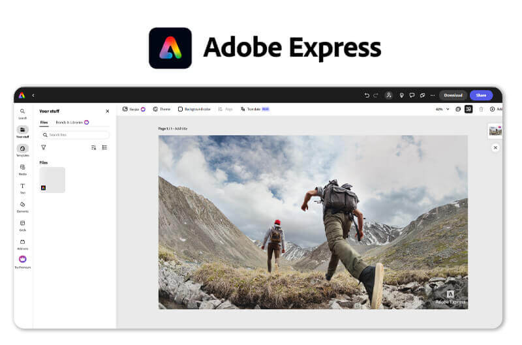The height and width of the screenshot is (345, 522).
Task: Open the Media sidebar panel
Action: (x=22, y=170)
